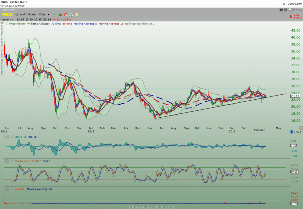Click the Bullish Divergent Bar side tab

(x=2, y=35)
